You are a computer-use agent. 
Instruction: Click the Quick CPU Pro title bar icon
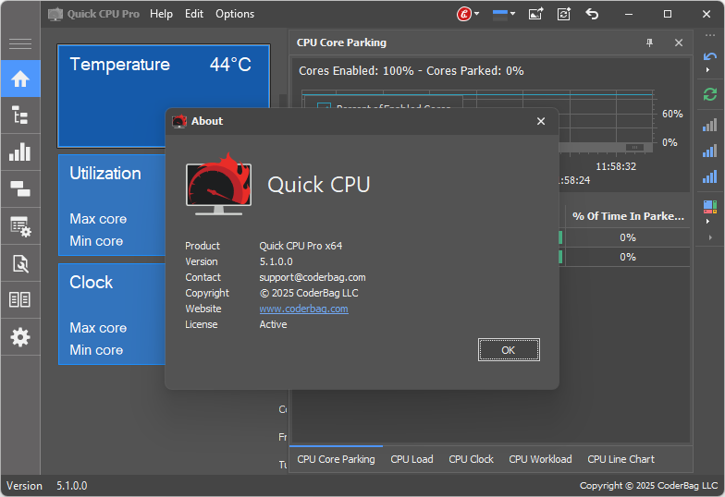pos(55,14)
